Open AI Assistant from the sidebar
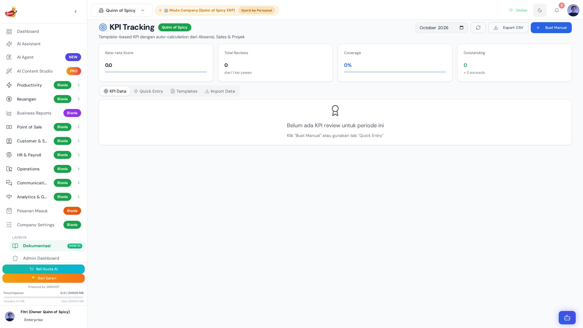This screenshot has width=583, height=328. [44, 44]
